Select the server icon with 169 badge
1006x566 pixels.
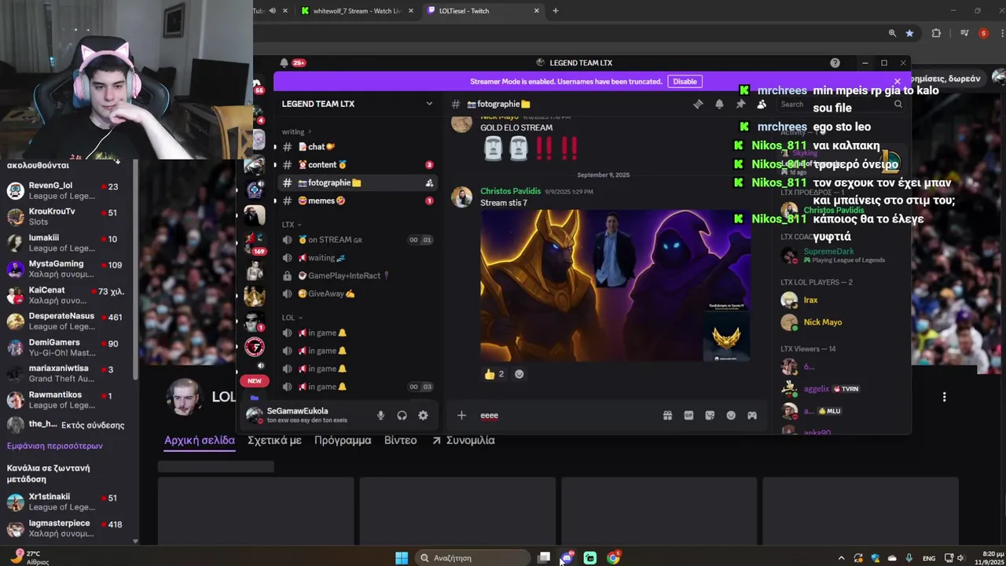coord(255,241)
